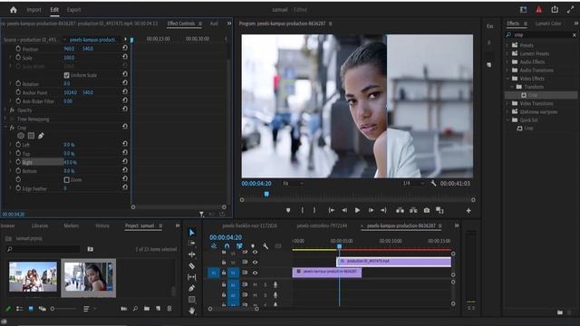The image size is (580, 326).
Task: Expand Opacity effect properties
Action: coord(5,110)
